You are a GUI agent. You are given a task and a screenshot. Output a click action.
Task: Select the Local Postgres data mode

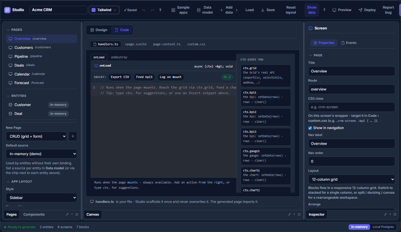click(383, 227)
